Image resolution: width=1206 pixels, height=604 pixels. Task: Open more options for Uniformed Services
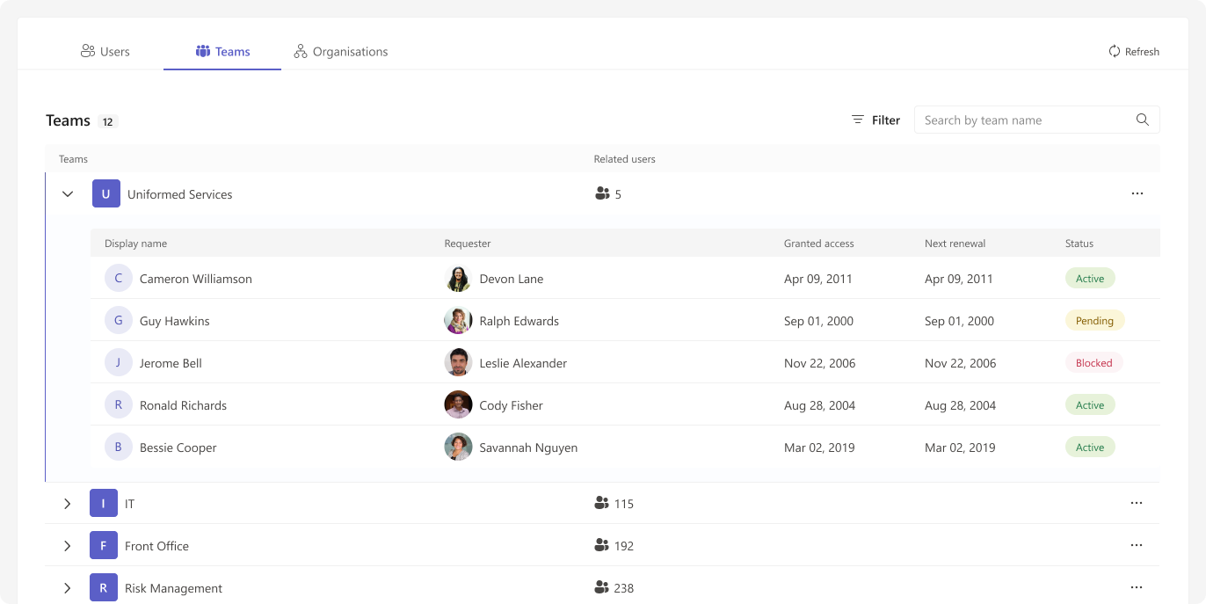click(x=1137, y=193)
